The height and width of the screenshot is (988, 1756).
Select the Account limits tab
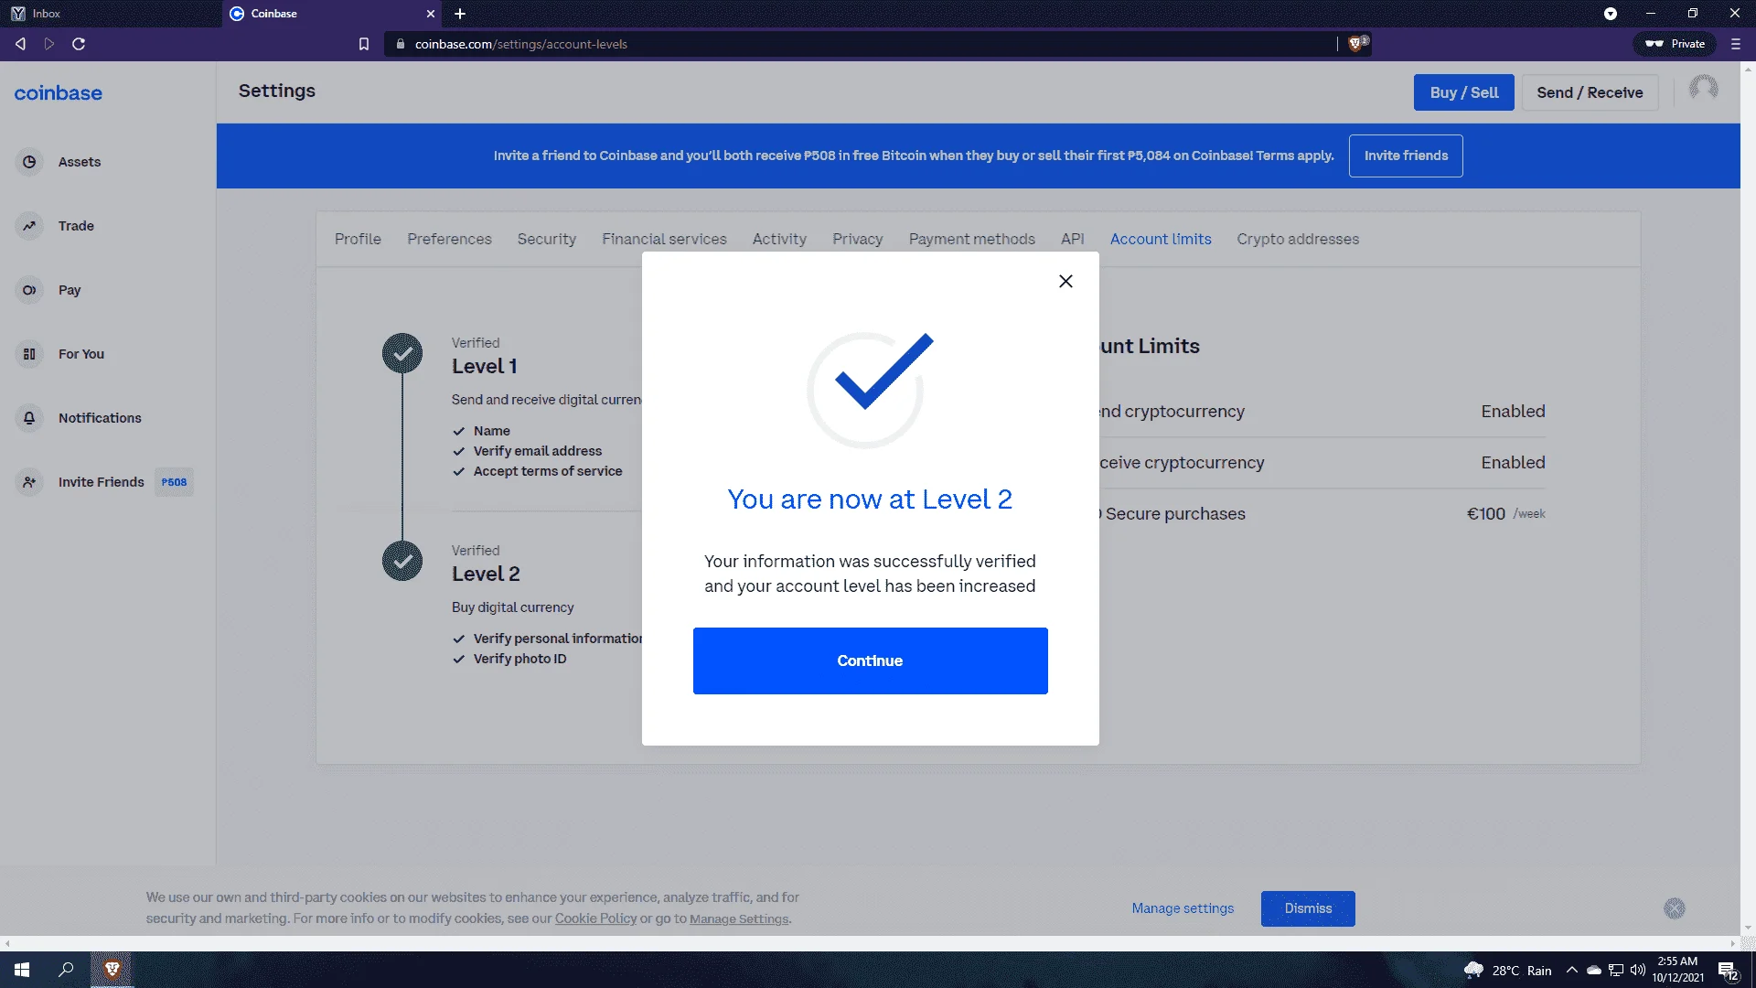pyautogui.click(x=1161, y=239)
